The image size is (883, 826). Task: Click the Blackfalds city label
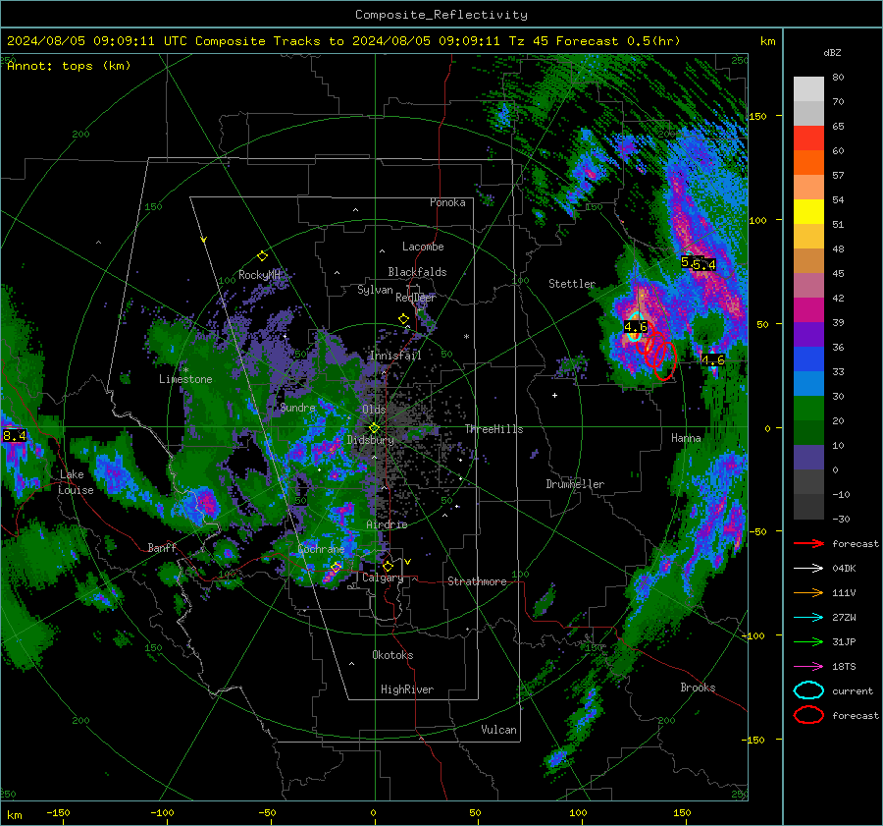coord(417,272)
